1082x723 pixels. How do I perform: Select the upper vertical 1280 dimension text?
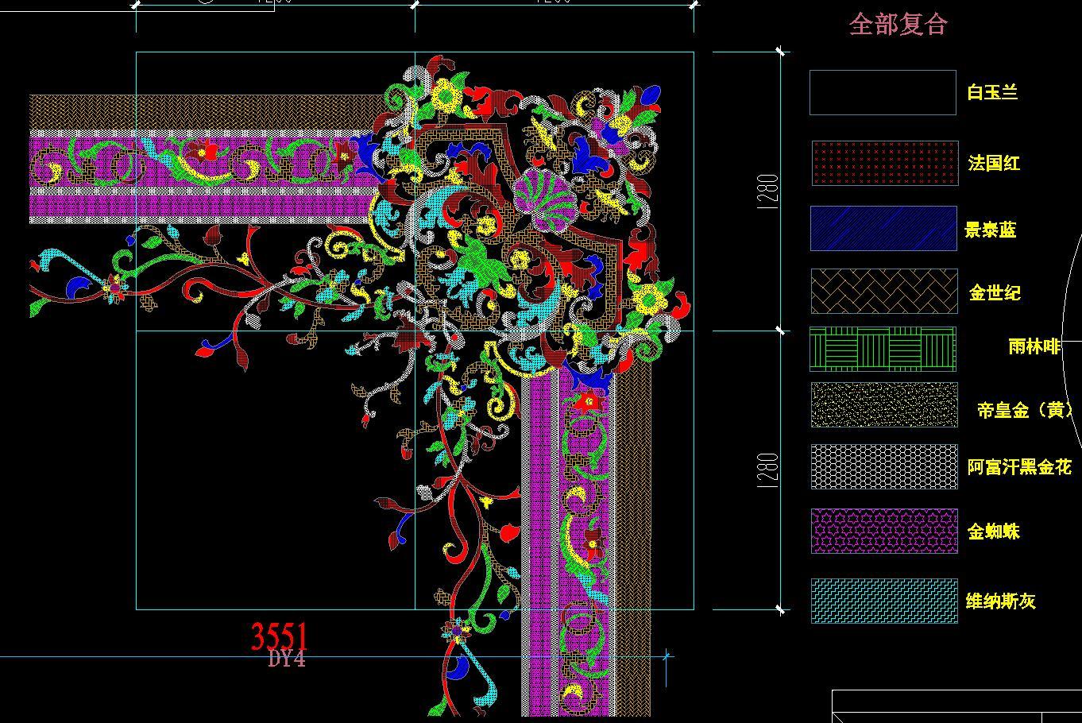coord(768,191)
